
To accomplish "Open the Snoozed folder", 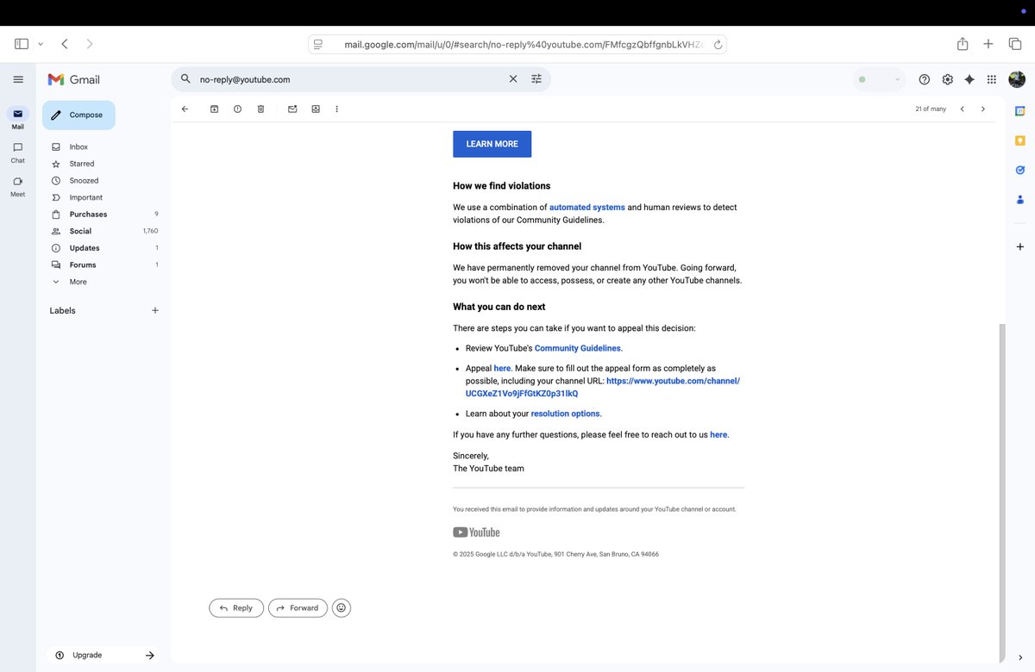I will [x=84, y=181].
